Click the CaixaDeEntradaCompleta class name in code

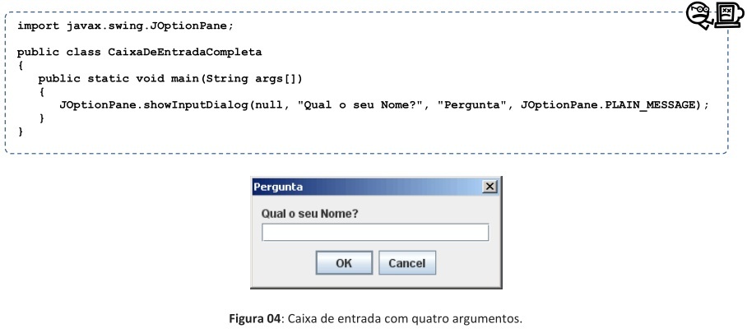pos(185,53)
